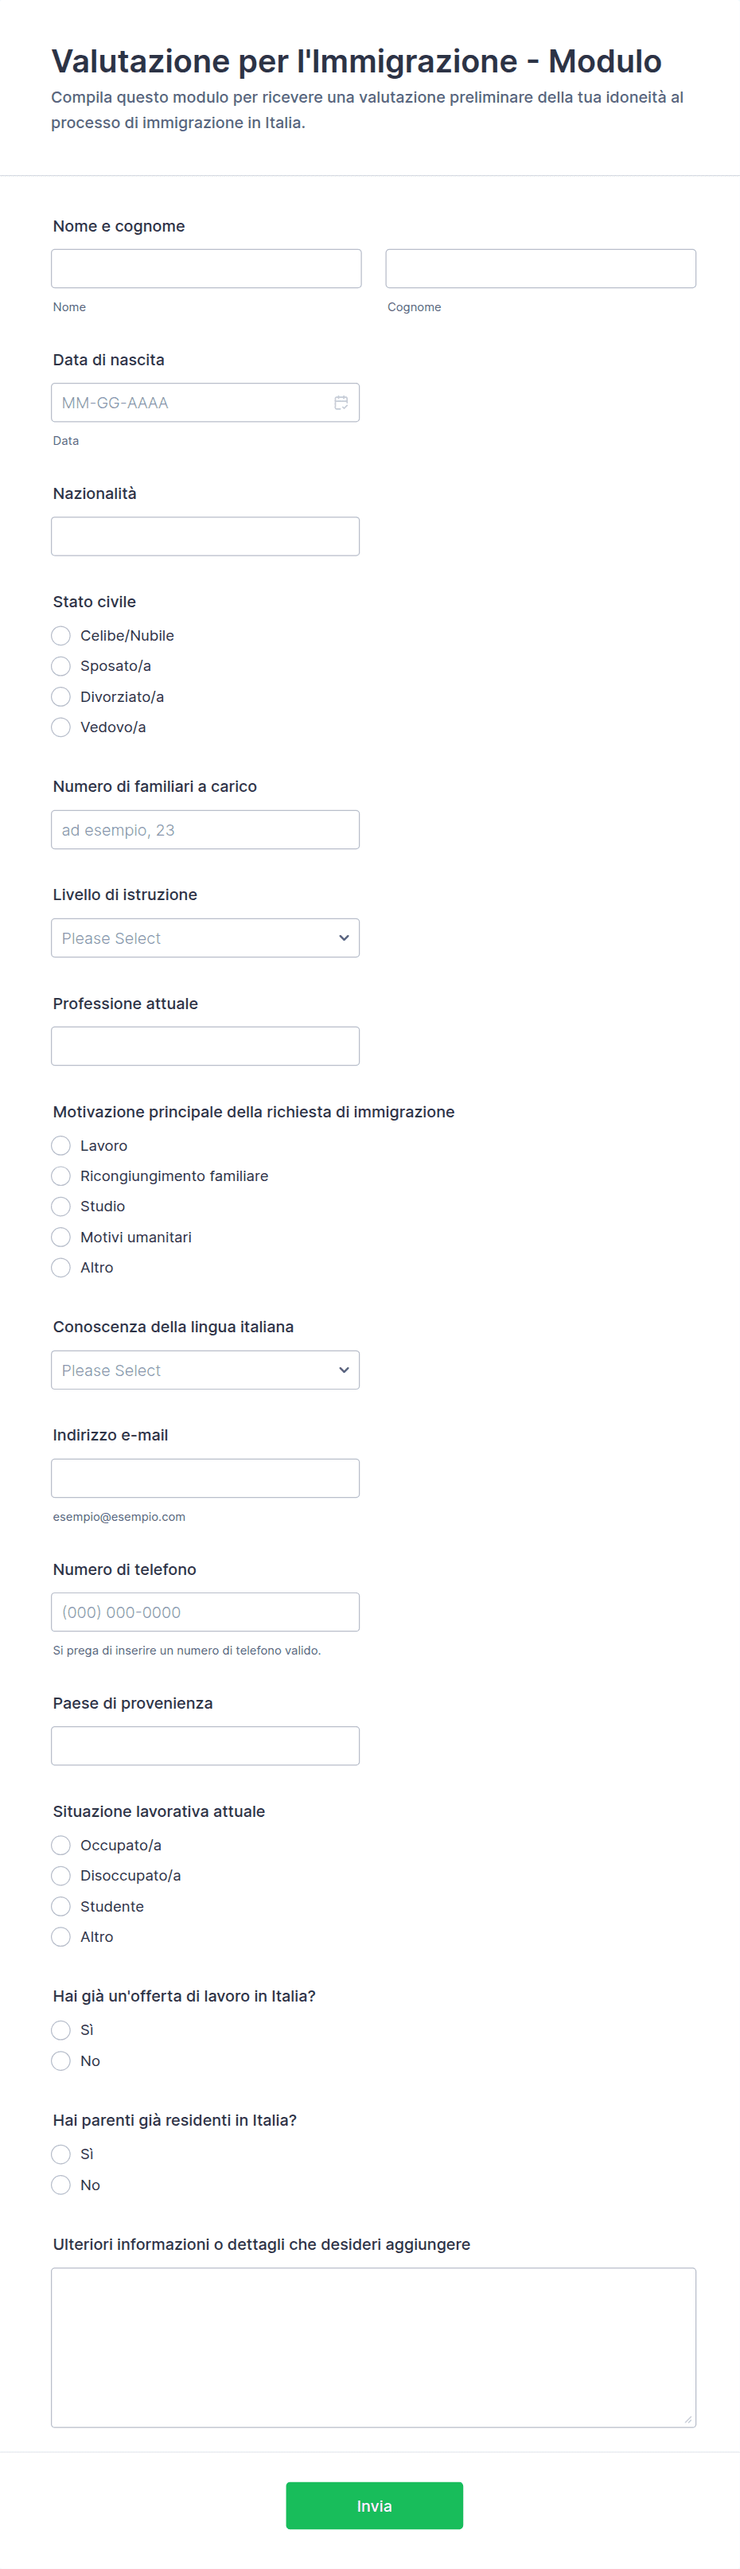Click the Nazionalità input field

point(205,536)
